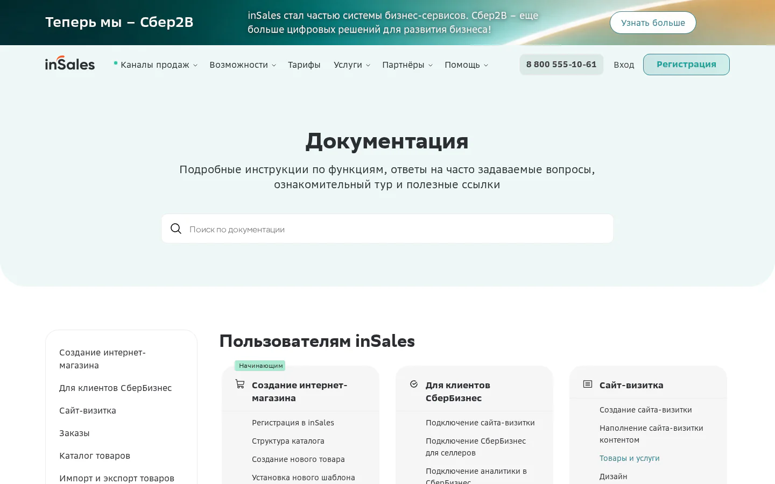This screenshot has width=775, height=484.
Task: Focus the Поиск по документации field
Action: (x=387, y=229)
